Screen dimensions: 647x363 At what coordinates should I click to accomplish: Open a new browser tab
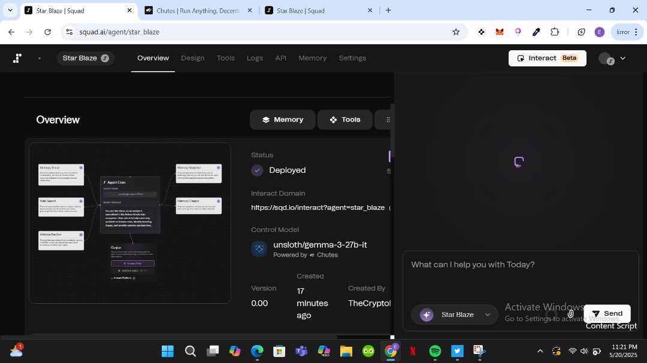pos(388,10)
